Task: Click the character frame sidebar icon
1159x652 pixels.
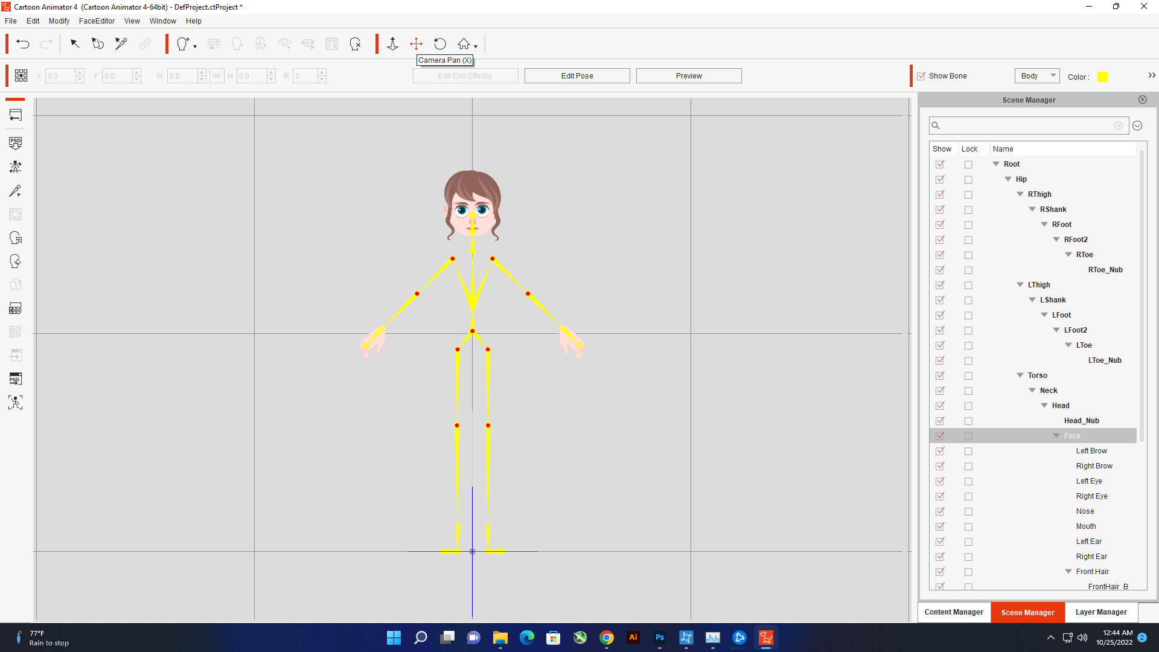Action: point(15,403)
